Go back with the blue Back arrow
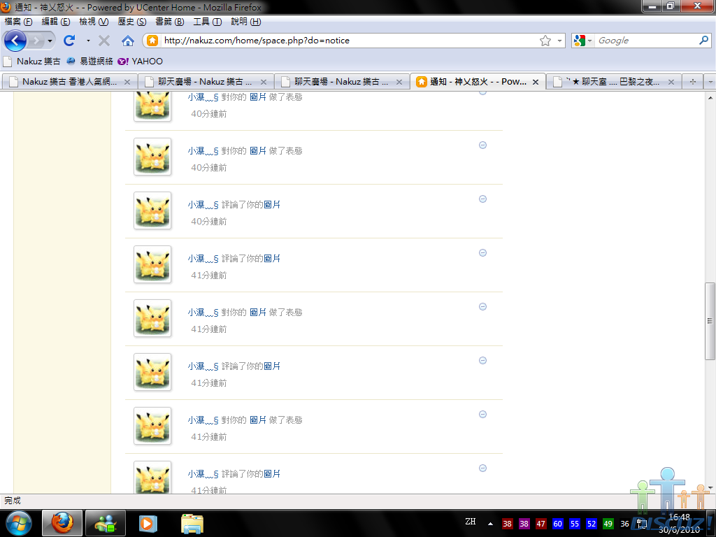Screen dimensions: 716x537 (x=15, y=41)
